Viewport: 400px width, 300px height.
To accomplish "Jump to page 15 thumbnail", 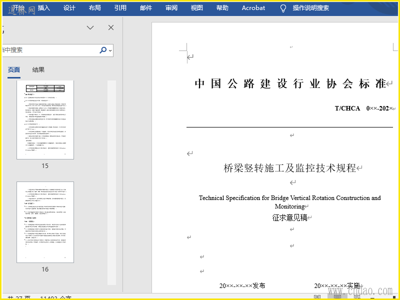I will 45,120.
